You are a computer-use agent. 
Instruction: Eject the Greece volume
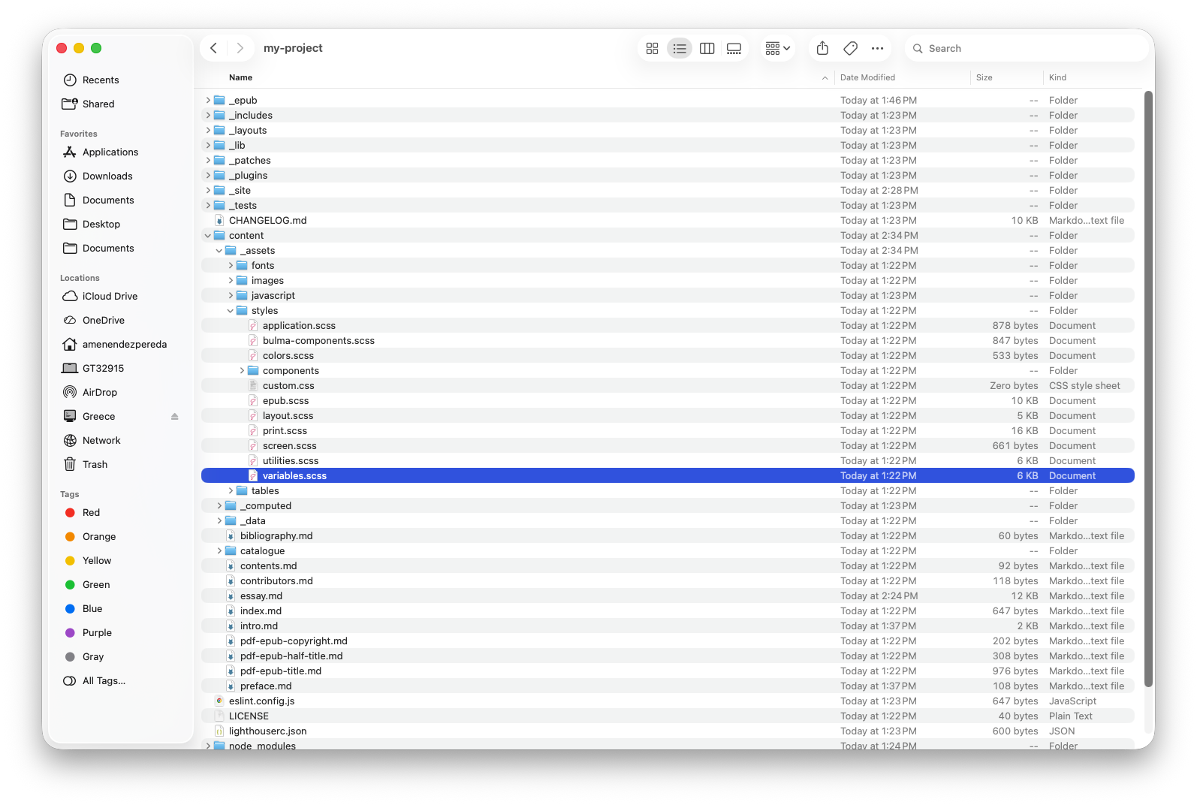(174, 417)
